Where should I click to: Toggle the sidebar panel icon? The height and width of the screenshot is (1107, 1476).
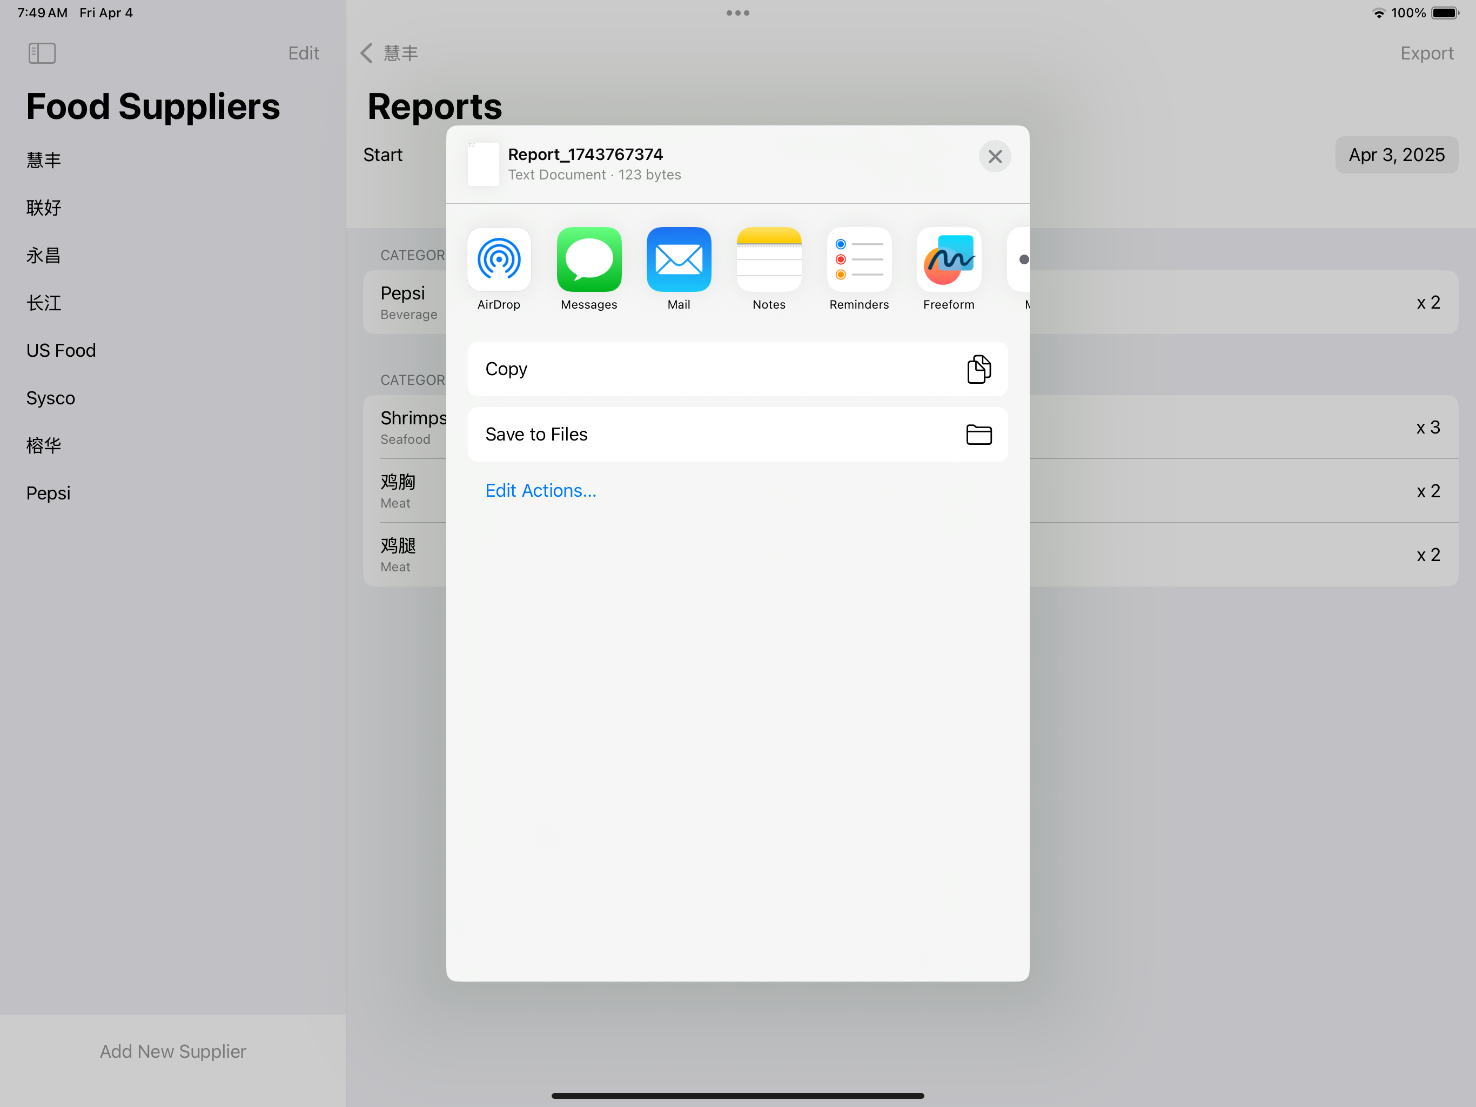coord(42,54)
